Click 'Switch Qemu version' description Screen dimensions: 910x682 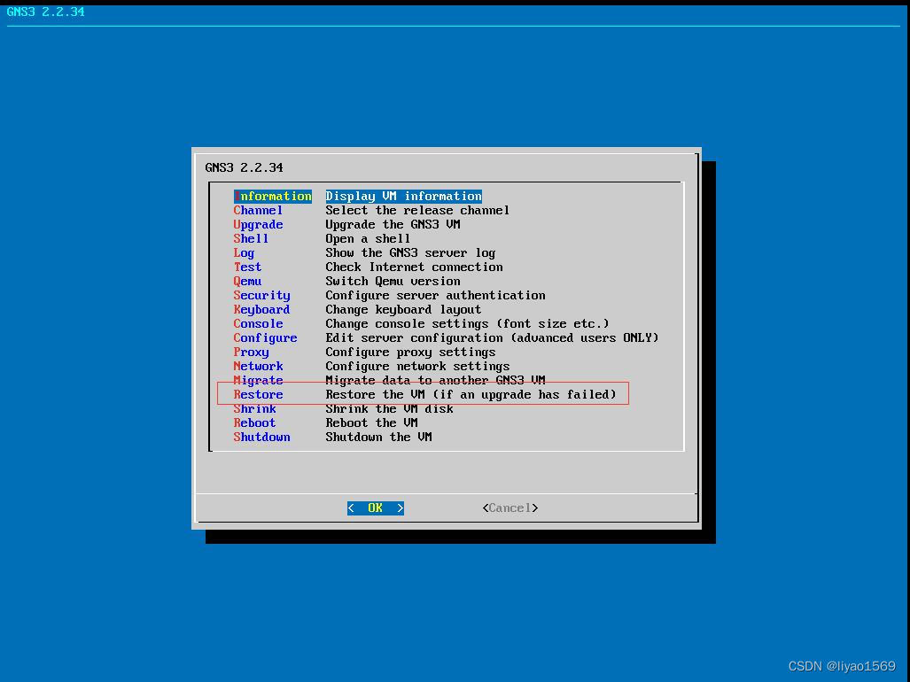click(x=393, y=282)
